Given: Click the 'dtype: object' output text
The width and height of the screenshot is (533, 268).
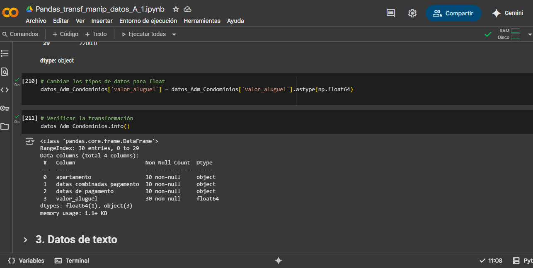Looking at the screenshot, I should coord(57,60).
